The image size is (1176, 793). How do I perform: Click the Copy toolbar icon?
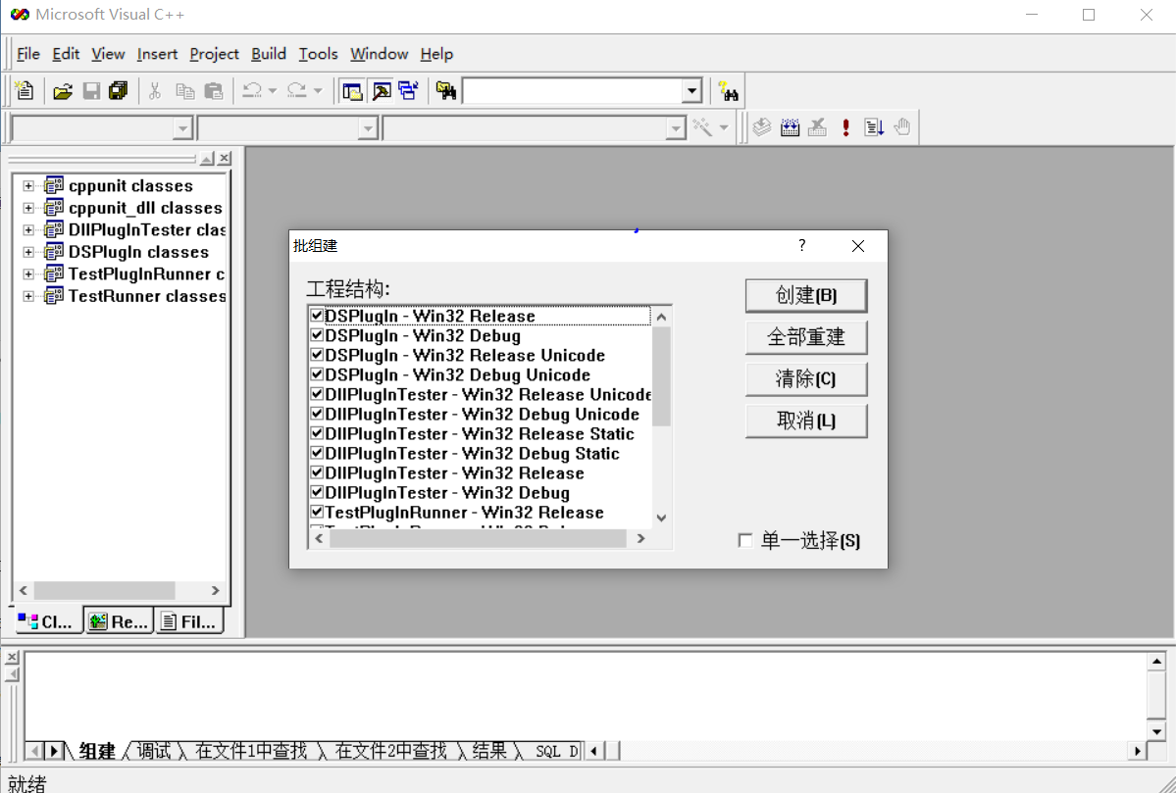184,91
